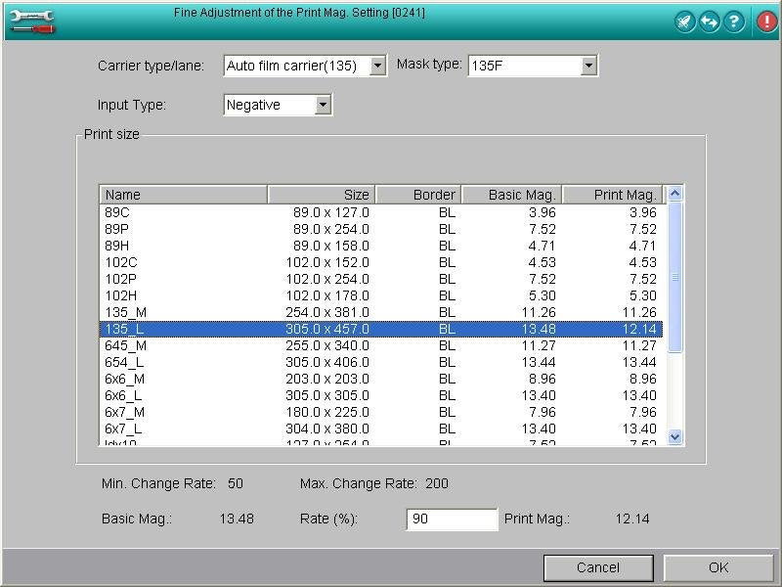Select the 645_M print size row
This screenshot has width=782, height=587.
click(x=381, y=345)
